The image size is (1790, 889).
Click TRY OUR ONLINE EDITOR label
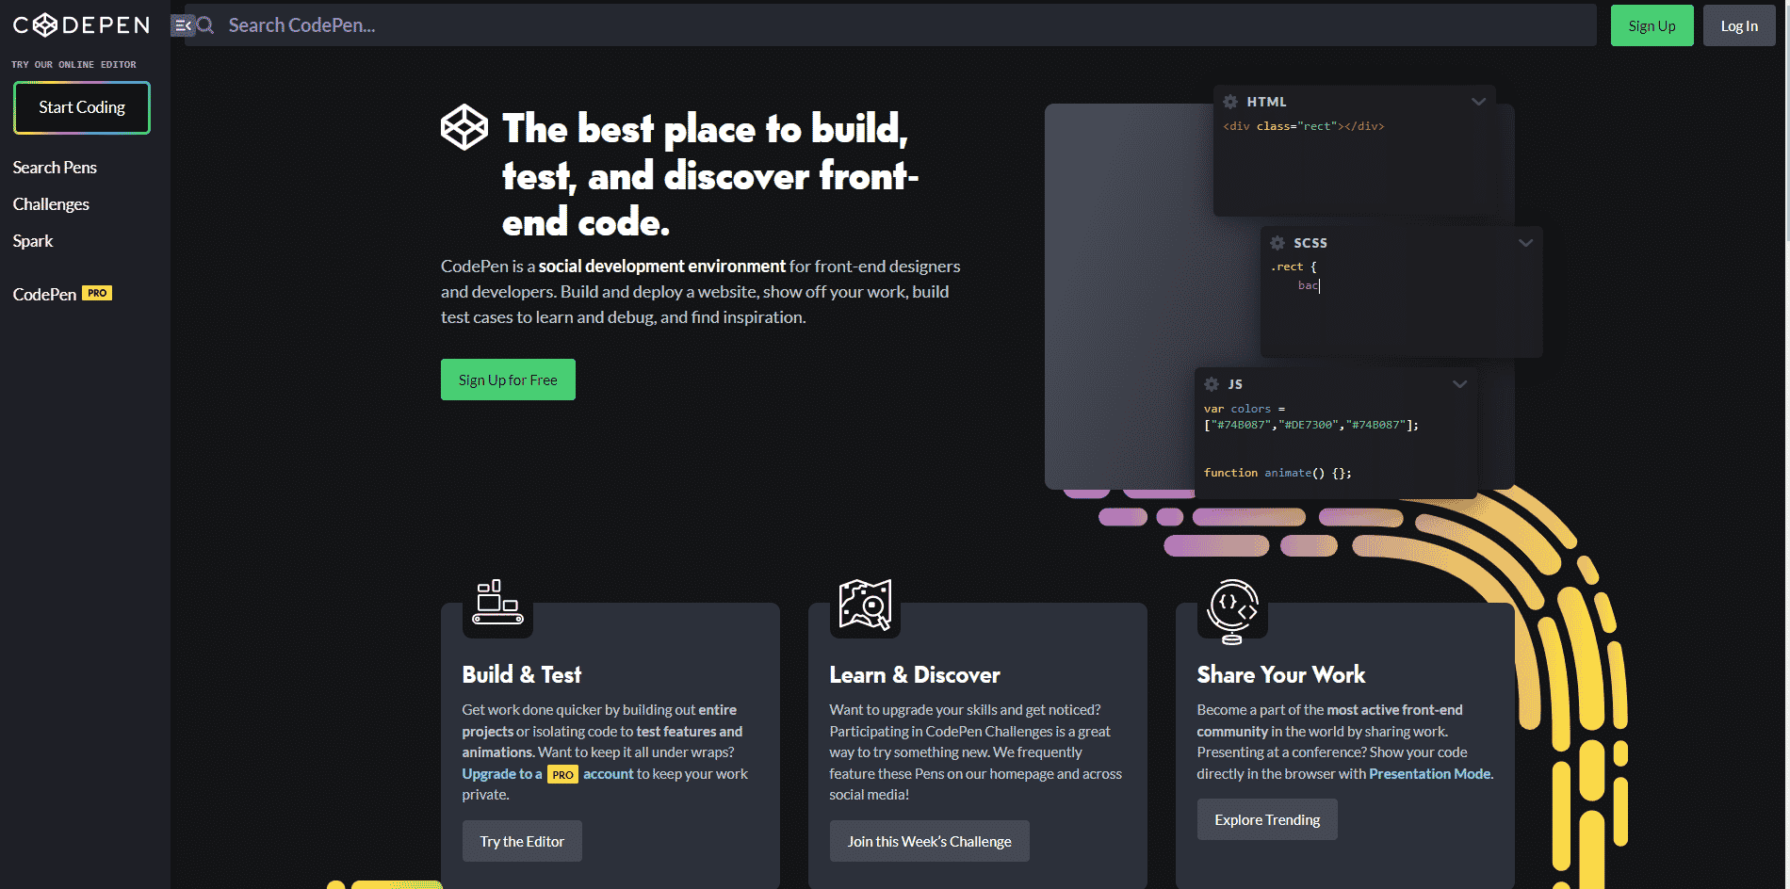click(73, 65)
